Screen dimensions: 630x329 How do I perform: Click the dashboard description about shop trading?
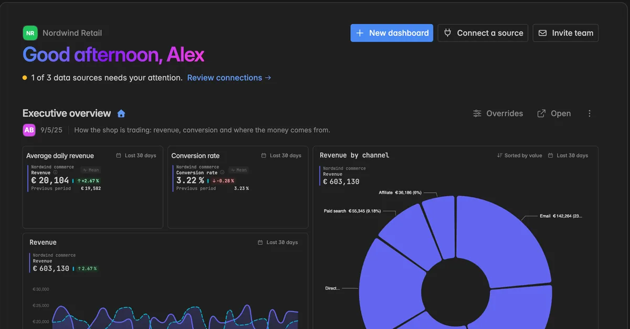coord(202,130)
